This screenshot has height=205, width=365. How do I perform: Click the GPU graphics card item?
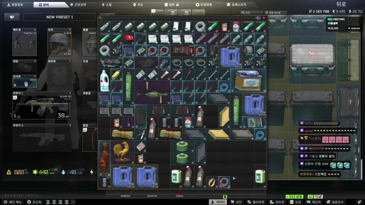pyautogui.click(x=111, y=63)
